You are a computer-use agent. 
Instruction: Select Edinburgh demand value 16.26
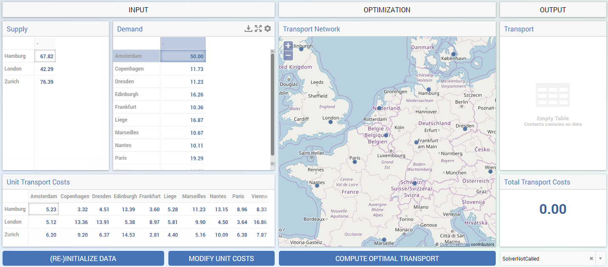click(x=183, y=94)
